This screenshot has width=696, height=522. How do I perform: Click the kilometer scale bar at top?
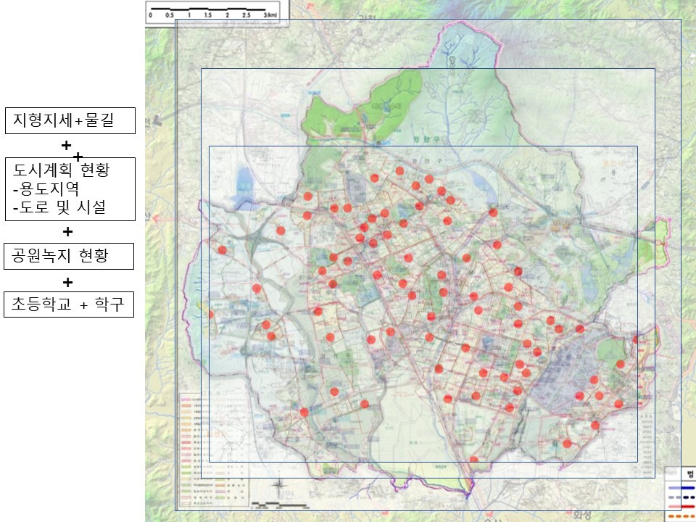click(x=214, y=12)
